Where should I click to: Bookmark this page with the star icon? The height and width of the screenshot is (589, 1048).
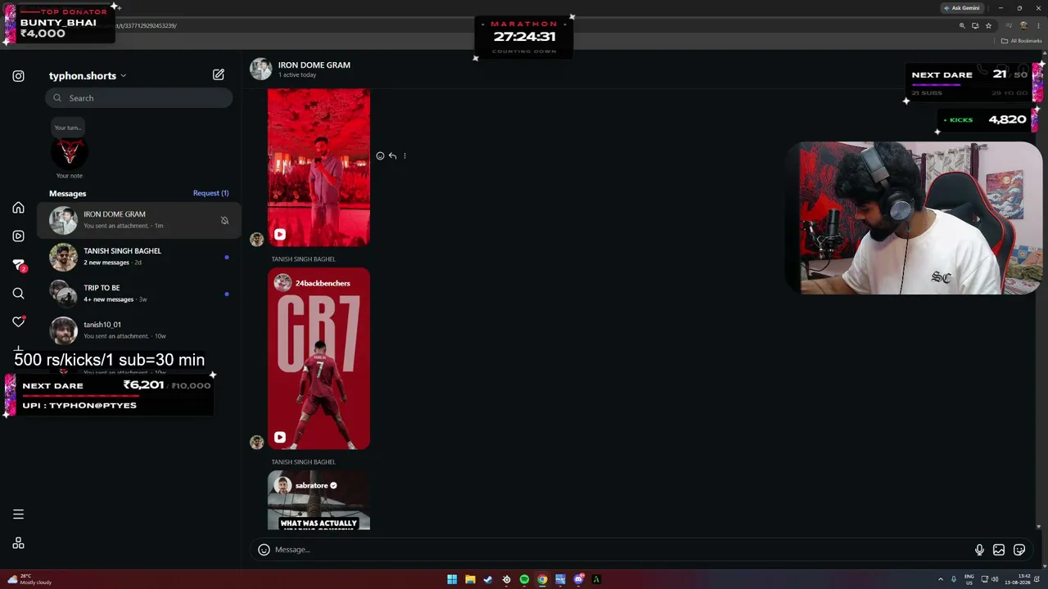[x=988, y=26]
